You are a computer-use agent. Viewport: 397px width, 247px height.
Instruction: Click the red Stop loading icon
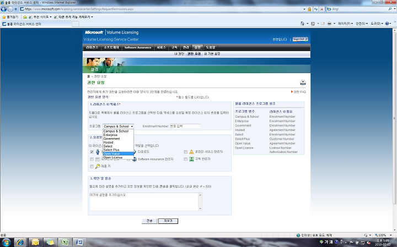pyautogui.click(x=322, y=9)
